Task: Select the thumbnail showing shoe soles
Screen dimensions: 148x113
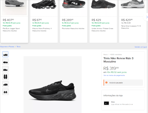Action: coord(5,77)
